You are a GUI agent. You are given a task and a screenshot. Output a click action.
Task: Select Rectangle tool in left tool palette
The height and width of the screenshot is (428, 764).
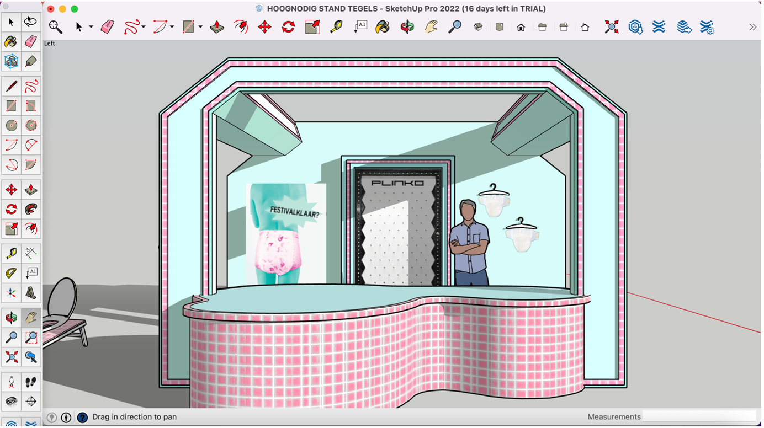point(11,106)
